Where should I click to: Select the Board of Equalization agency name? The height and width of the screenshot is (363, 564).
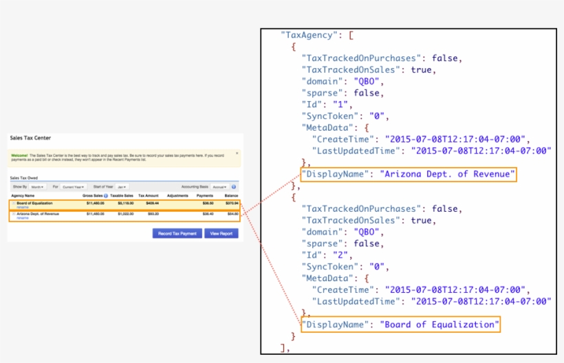[34, 203]
